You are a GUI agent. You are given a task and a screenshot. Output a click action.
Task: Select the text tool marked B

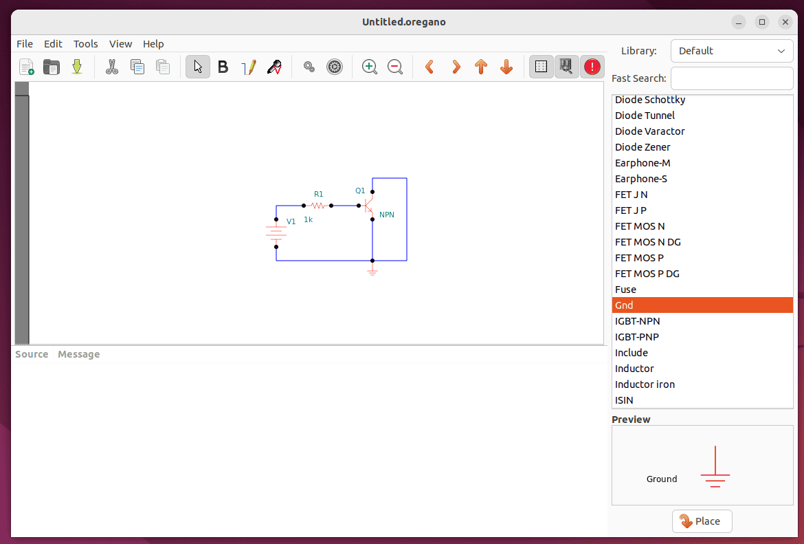223,67
